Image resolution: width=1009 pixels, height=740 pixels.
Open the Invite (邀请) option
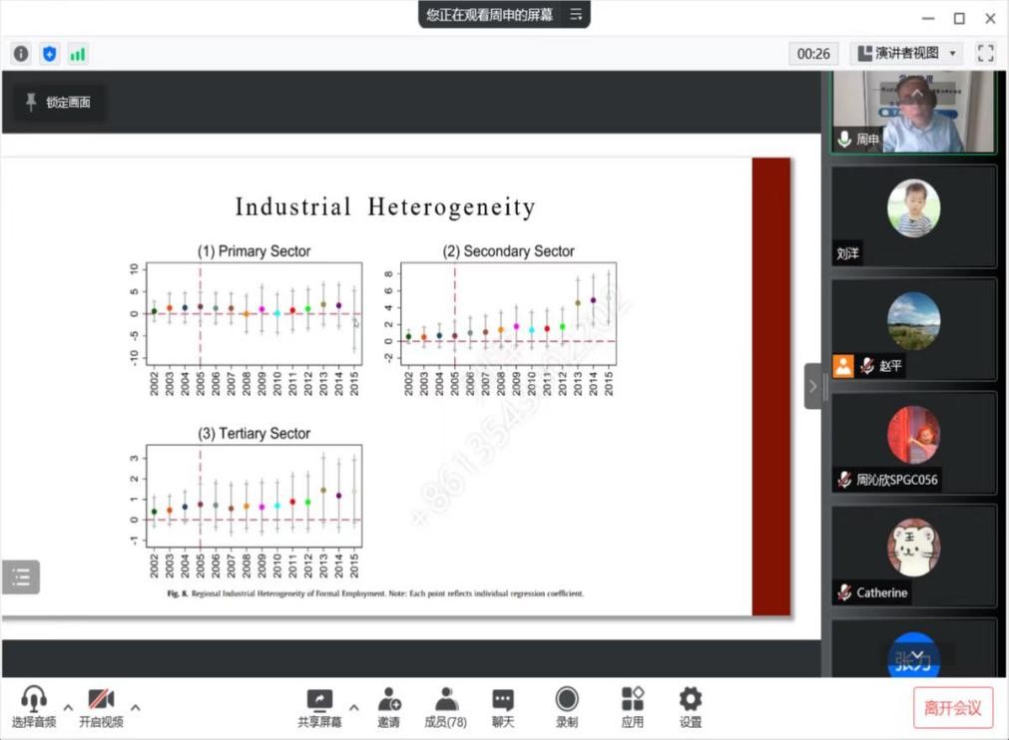coord(388,707)
